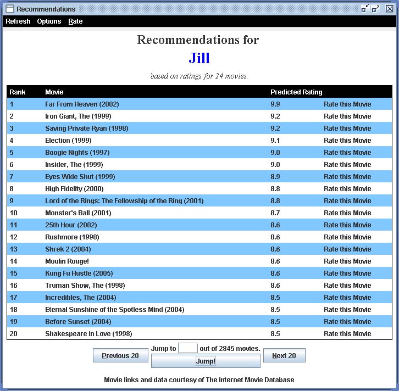Click Rate this Movie for High Fidelity

click(347, 189)
